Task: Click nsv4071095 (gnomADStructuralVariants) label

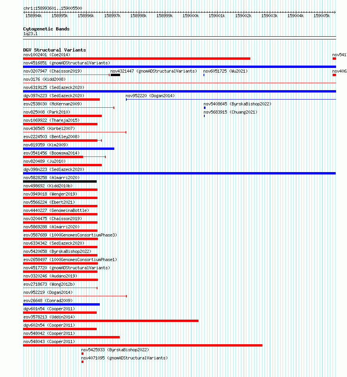Action: (124, 358)
